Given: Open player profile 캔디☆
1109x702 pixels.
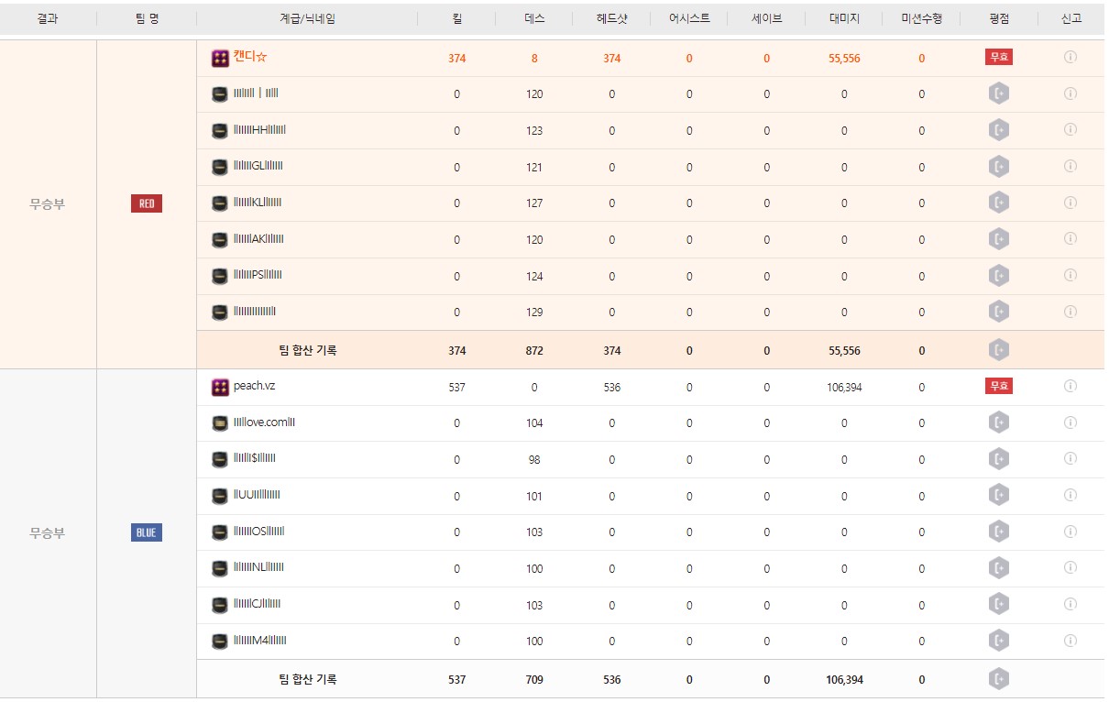Looking at the screenshot, I should click(250, 57).
